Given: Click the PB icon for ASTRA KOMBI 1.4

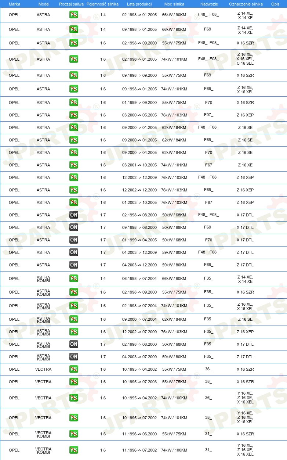Looking at the screenshot, I should point(74,279).
